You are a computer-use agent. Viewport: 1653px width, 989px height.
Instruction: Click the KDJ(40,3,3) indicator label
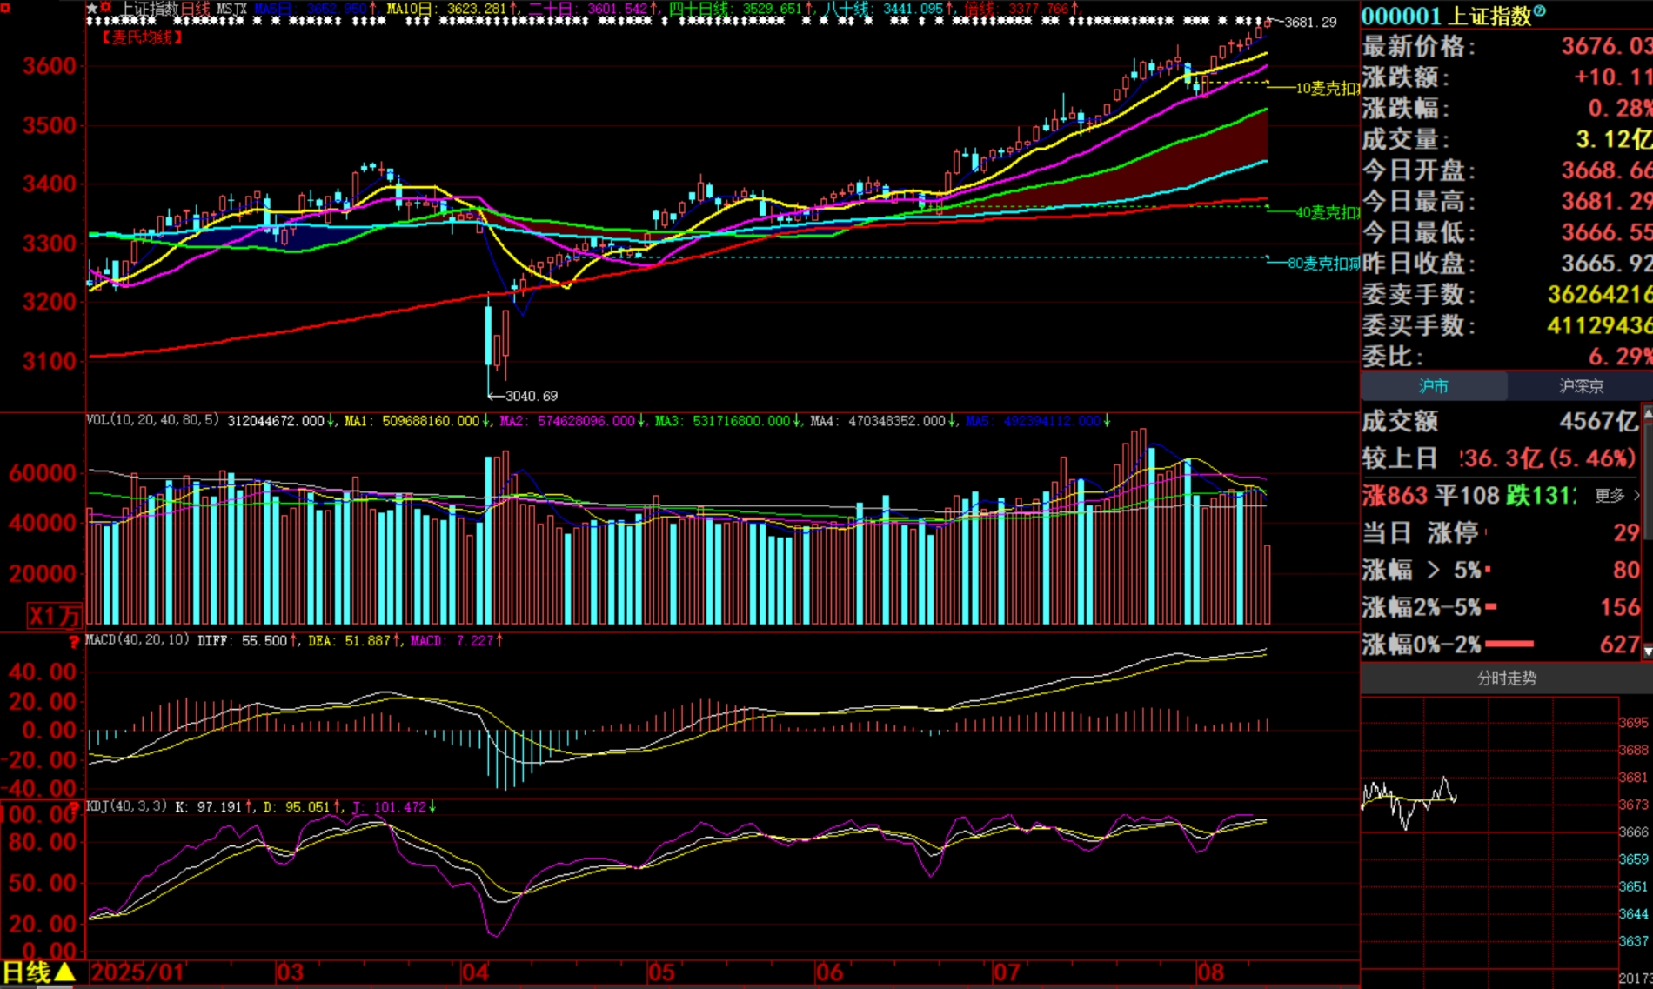coord(126,806)
